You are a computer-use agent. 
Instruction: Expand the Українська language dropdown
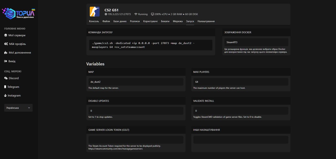18,108
